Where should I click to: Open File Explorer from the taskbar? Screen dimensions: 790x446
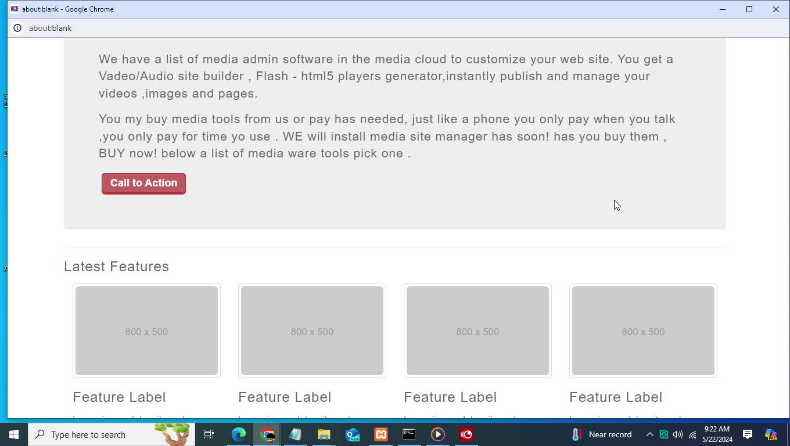pyautogui.click(x=324, y=434)
